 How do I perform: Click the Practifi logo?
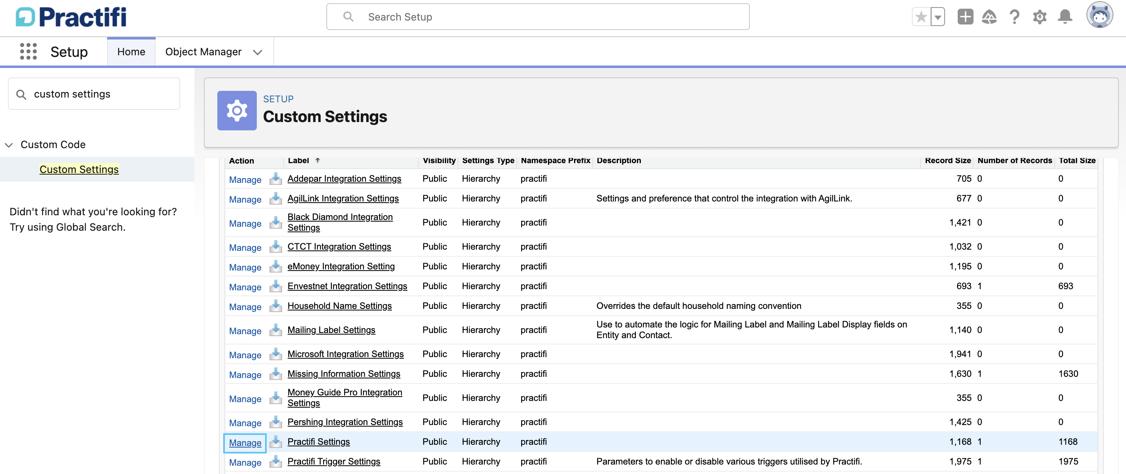[71, 17]
